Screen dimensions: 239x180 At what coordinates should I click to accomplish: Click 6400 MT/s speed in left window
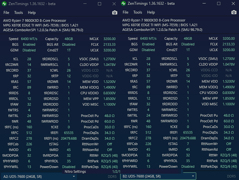click(29, 39)
